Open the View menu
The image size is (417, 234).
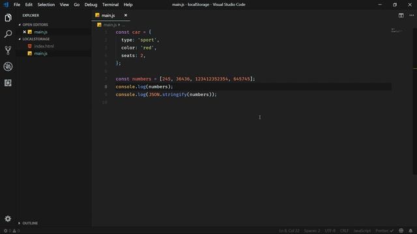pyautogui.click(x=64, y=5)
